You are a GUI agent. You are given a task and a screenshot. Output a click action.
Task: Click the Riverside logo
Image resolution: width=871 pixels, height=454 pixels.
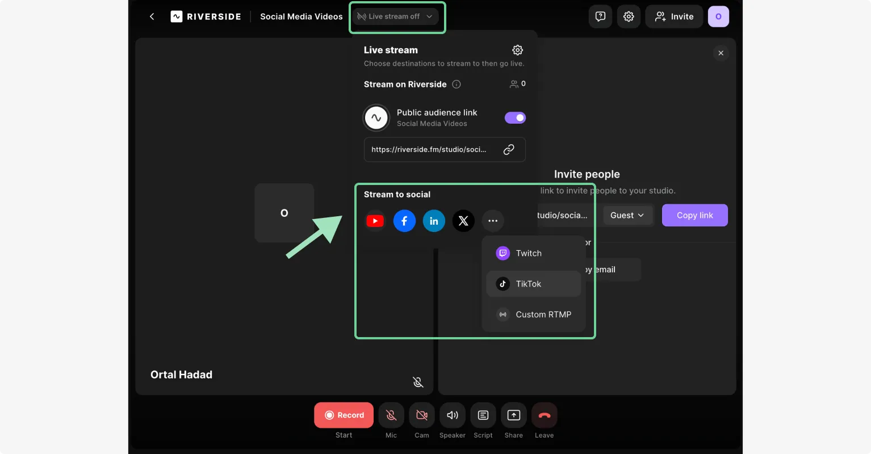coord(206,16)
